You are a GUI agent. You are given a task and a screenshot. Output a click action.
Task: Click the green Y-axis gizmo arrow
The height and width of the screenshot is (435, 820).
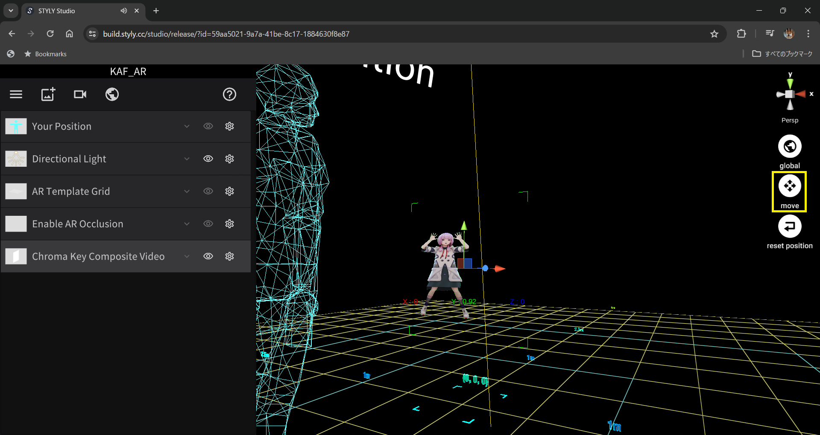464,226
